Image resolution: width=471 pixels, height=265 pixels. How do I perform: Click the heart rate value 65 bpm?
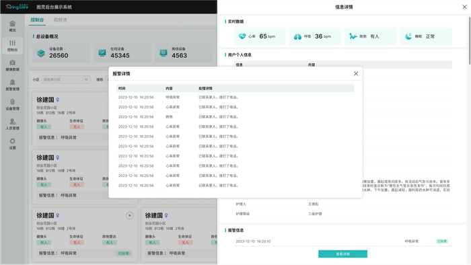pyautogui.click(x=267, y=36)
